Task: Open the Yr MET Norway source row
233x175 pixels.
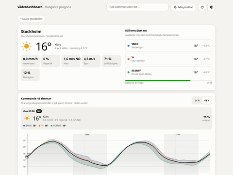Action: pyautogui.click(x=168, y=59)
